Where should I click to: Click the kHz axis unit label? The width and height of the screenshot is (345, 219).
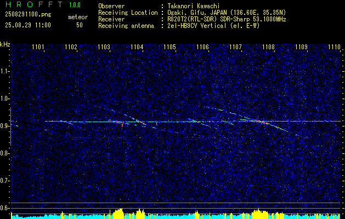[x=5, y=44]
